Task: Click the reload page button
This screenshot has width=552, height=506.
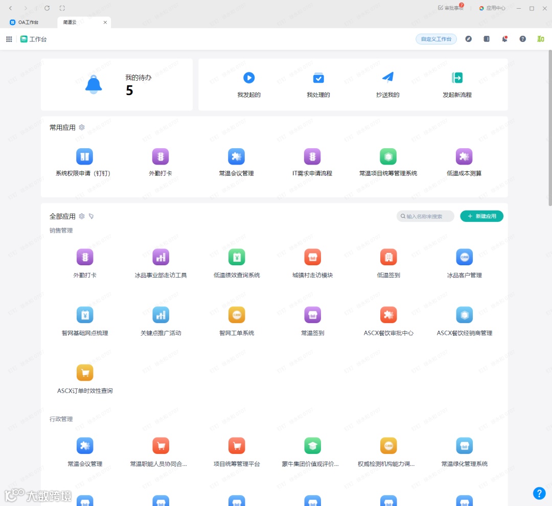Action: (47, 8)
